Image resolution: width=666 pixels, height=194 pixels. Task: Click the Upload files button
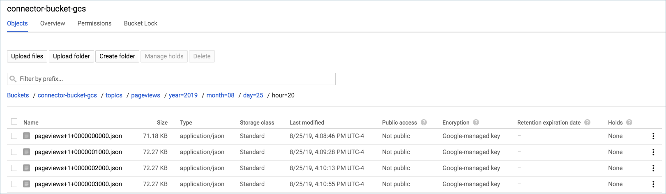pos(27,56)
